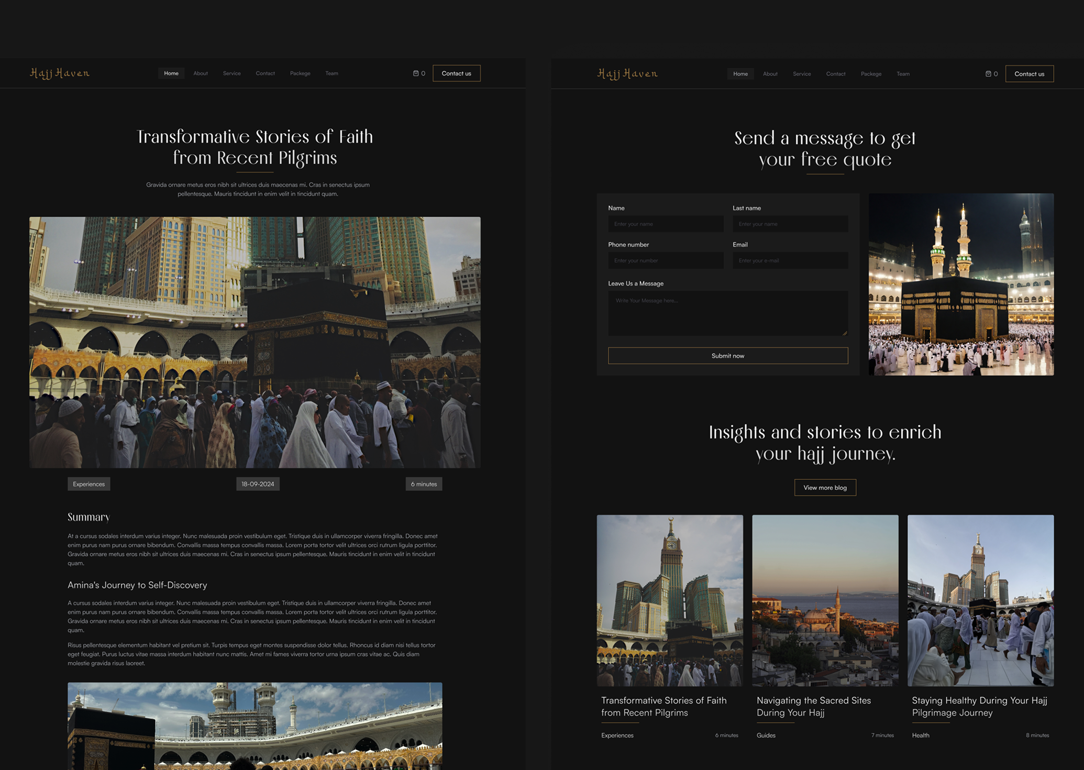Select Service in the right page navigation
Screen dimensions: 1084x770
[x=801, y=74]
